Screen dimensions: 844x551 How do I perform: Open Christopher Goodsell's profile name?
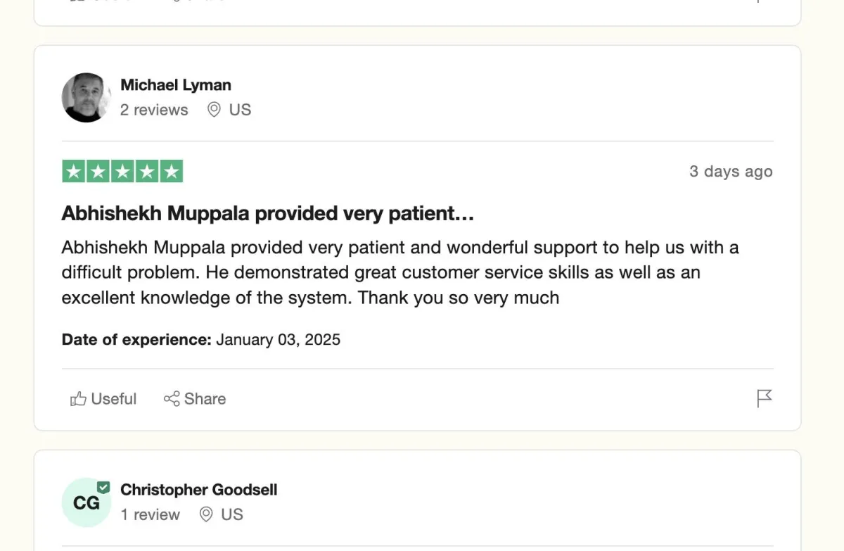[199, 490]
